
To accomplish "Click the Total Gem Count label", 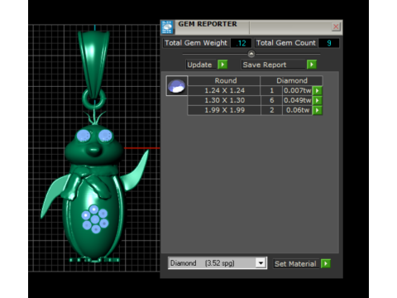I will coord(286,43).
